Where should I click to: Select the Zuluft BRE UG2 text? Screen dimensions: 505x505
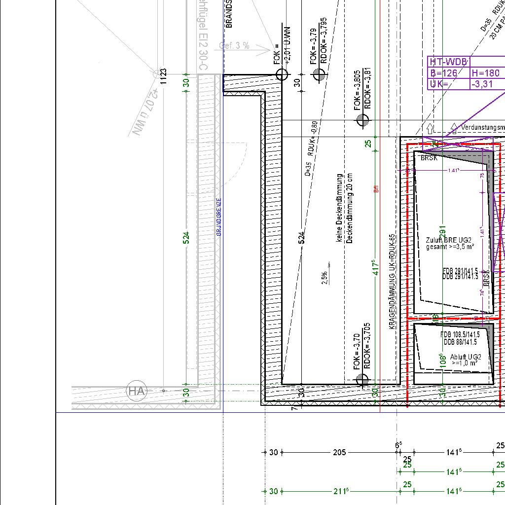click(450, 240)
